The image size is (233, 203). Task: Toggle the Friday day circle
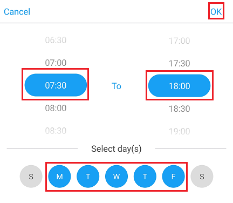[x=173, y=177]
